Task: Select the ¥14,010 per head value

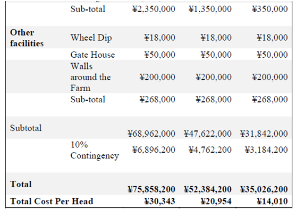Action: (272, 201)
